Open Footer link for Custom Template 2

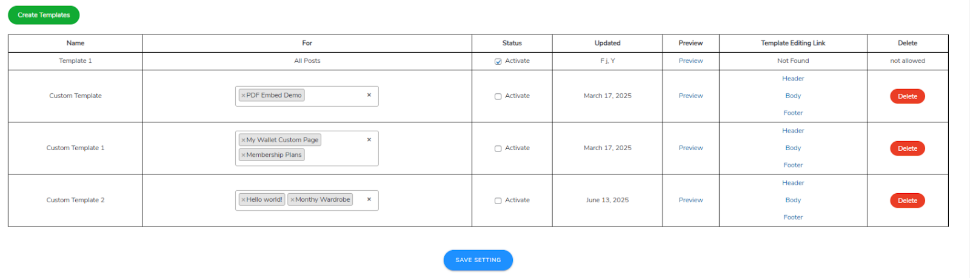793,217
